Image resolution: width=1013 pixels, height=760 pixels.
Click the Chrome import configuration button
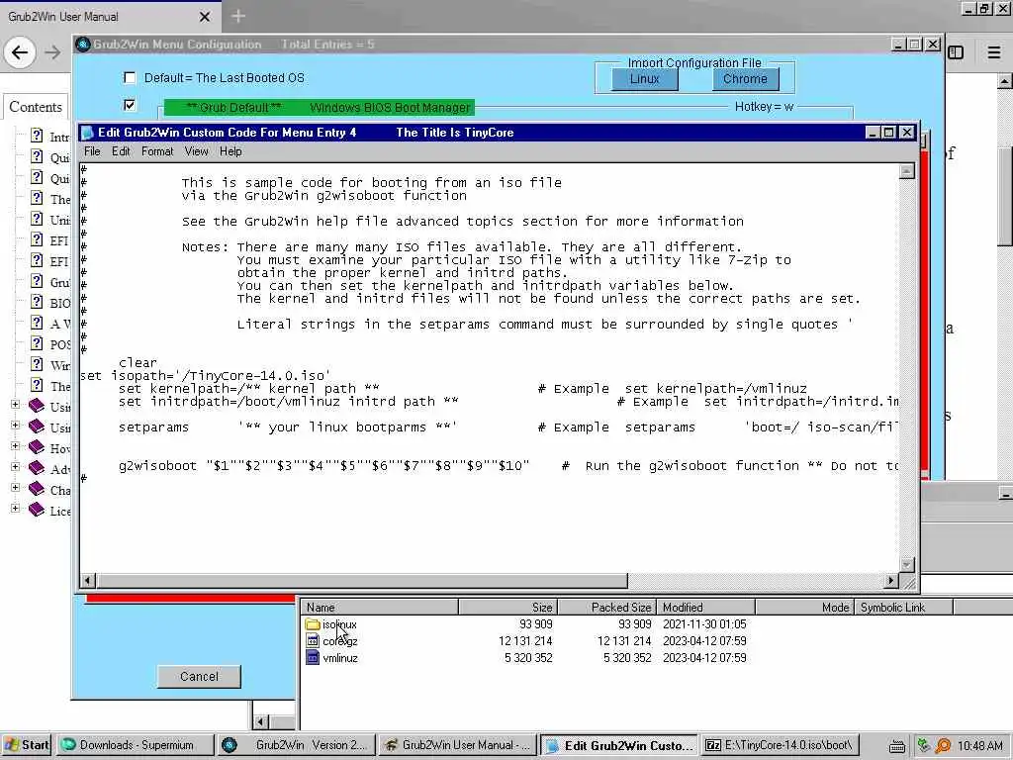coord(745,79)
